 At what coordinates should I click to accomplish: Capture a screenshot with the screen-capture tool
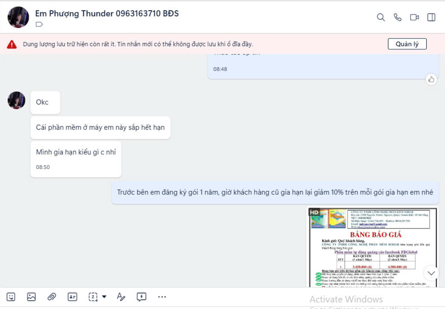coord(93,297)
